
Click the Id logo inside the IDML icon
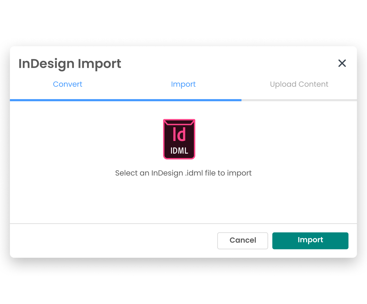[179, 134]
